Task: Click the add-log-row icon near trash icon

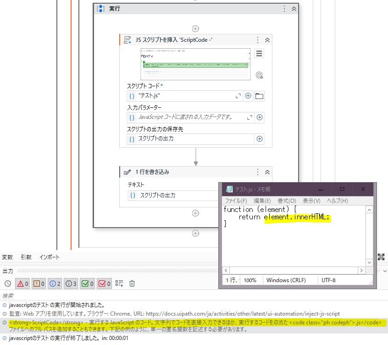Action: coord(119,284)
